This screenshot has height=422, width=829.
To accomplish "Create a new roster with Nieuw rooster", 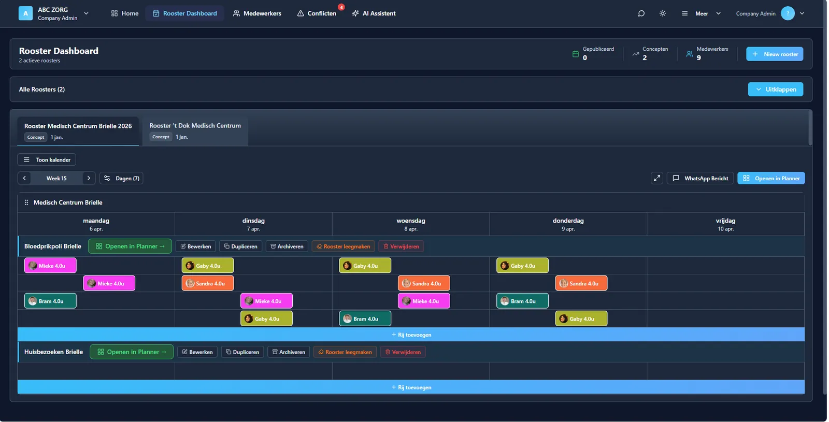I will 775,54.
